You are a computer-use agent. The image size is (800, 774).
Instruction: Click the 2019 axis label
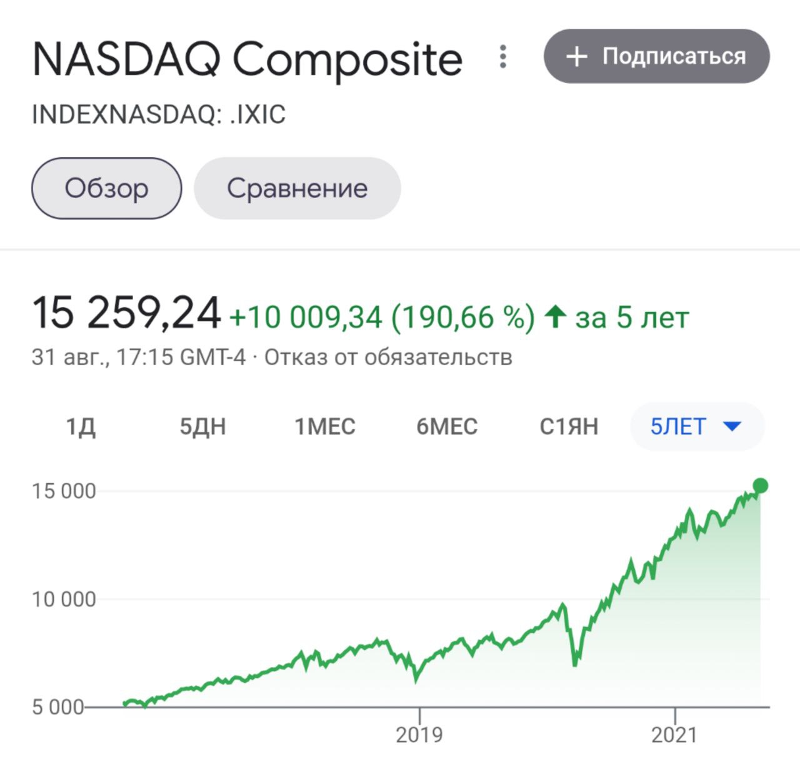coord(419,735)
